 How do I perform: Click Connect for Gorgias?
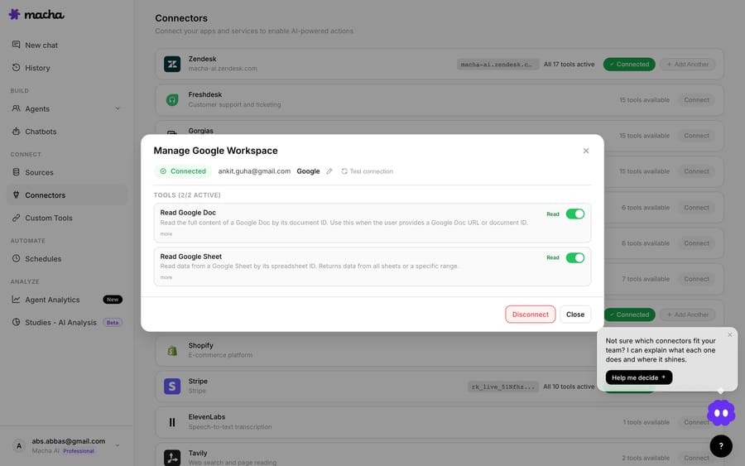696,136
